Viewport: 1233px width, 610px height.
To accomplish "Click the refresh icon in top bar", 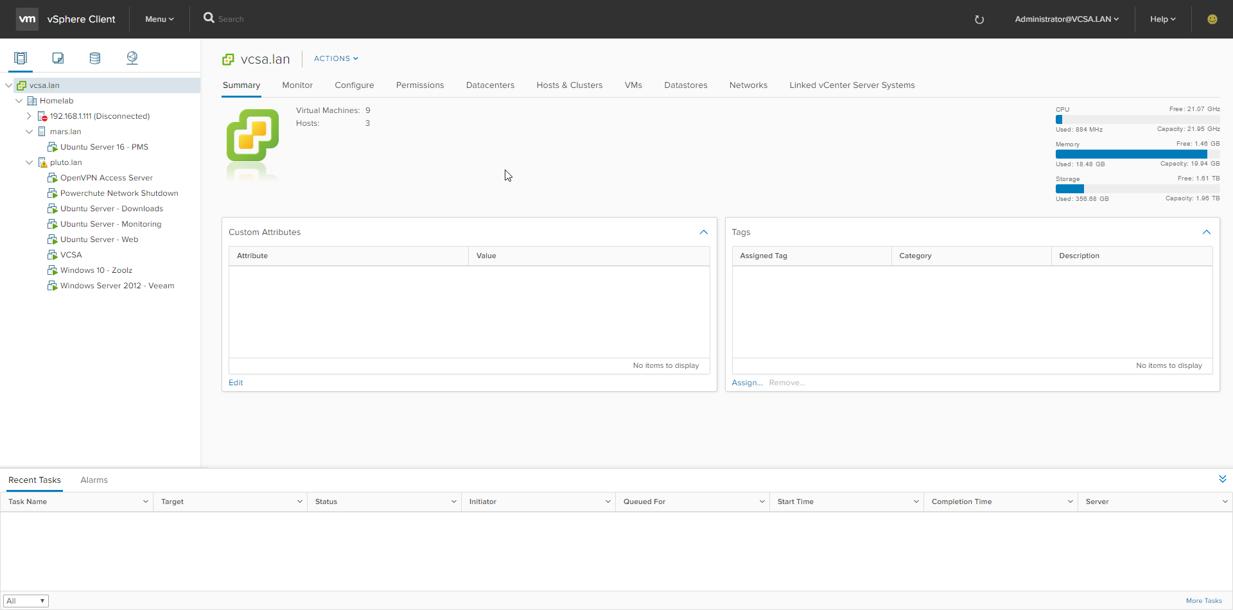I will point(979,19).
